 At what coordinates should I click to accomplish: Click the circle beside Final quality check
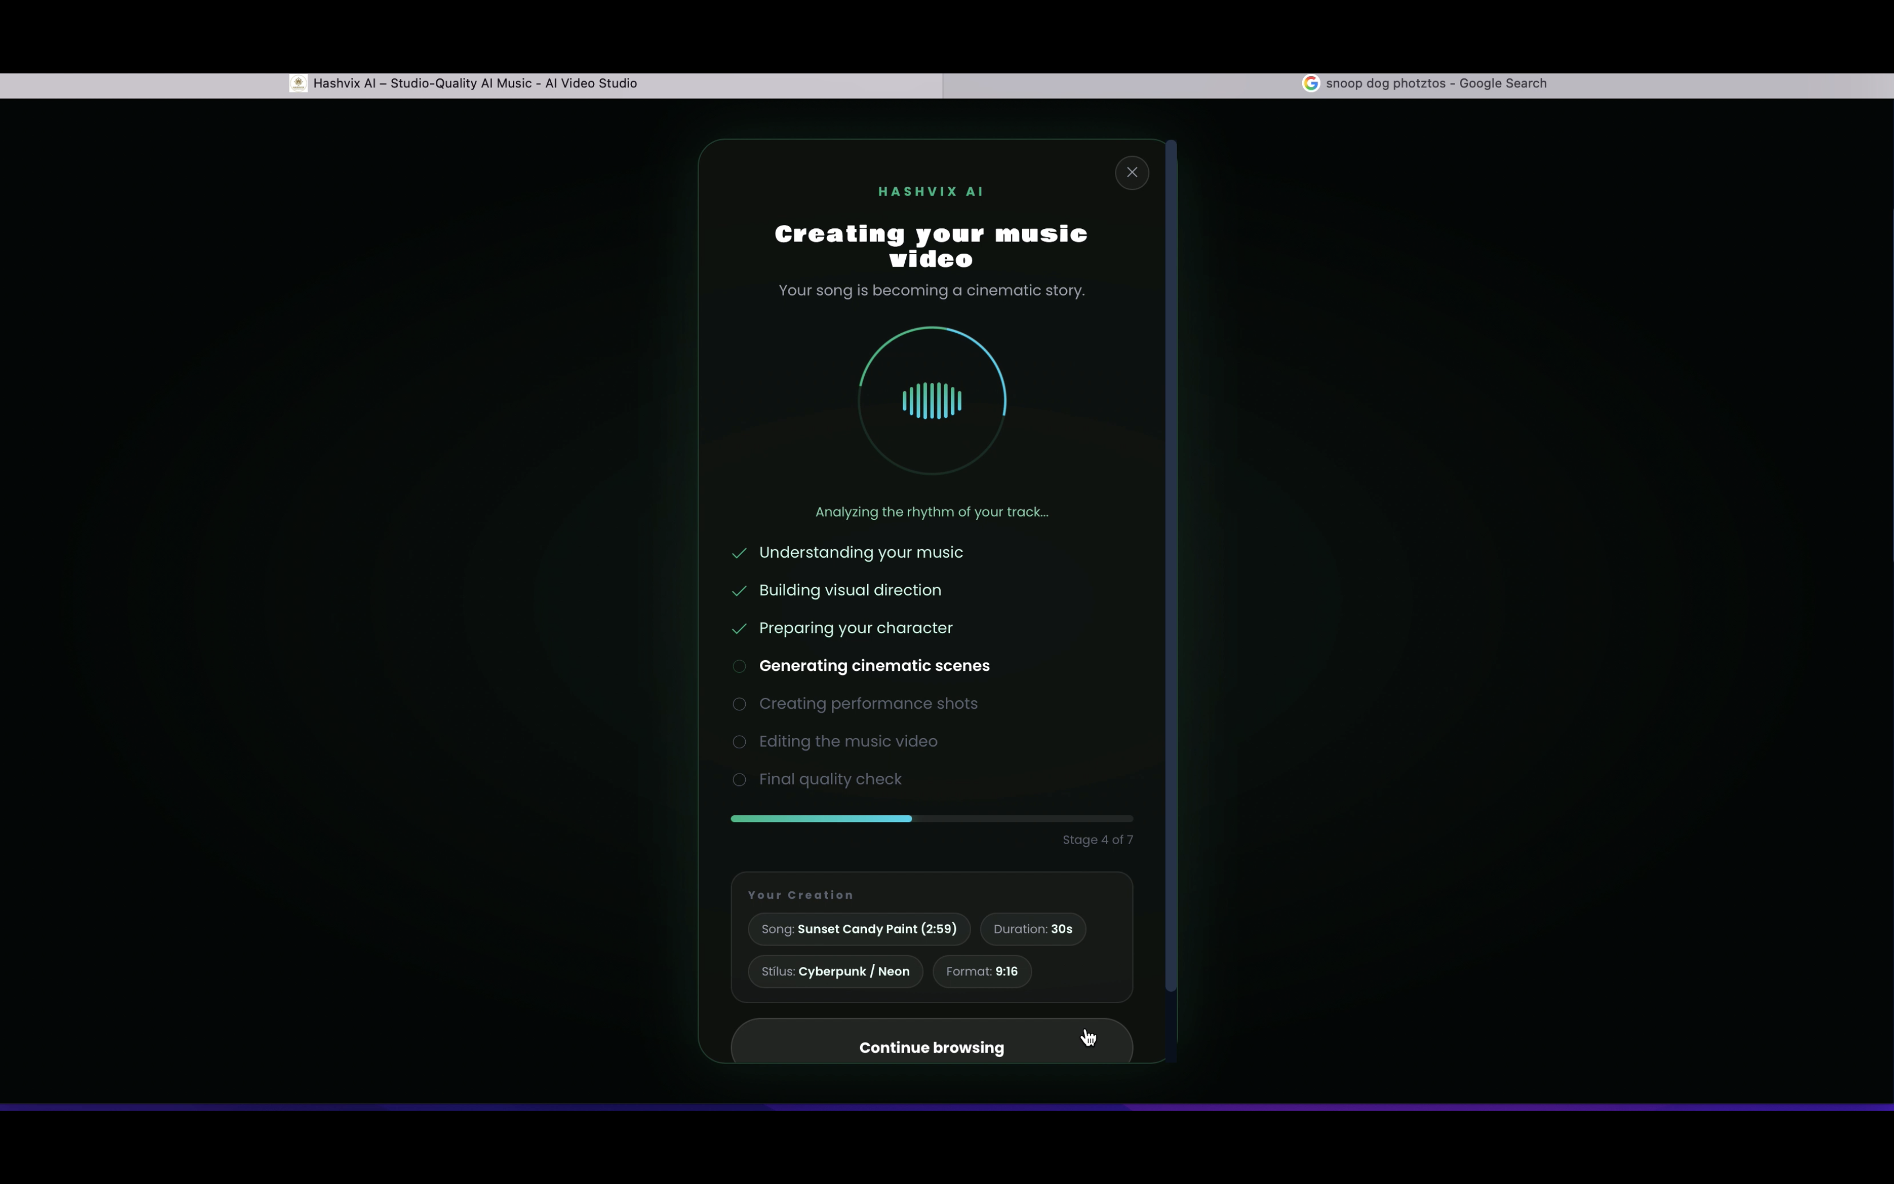[x=739, y=779]
